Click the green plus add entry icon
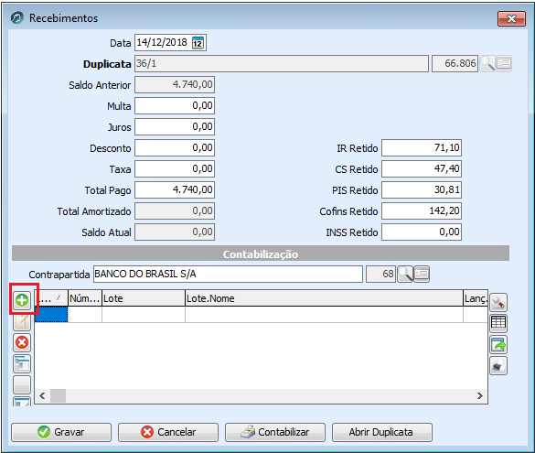Image resolution: width=535 pixels, height=453 pixels. (x=22, y=300)
